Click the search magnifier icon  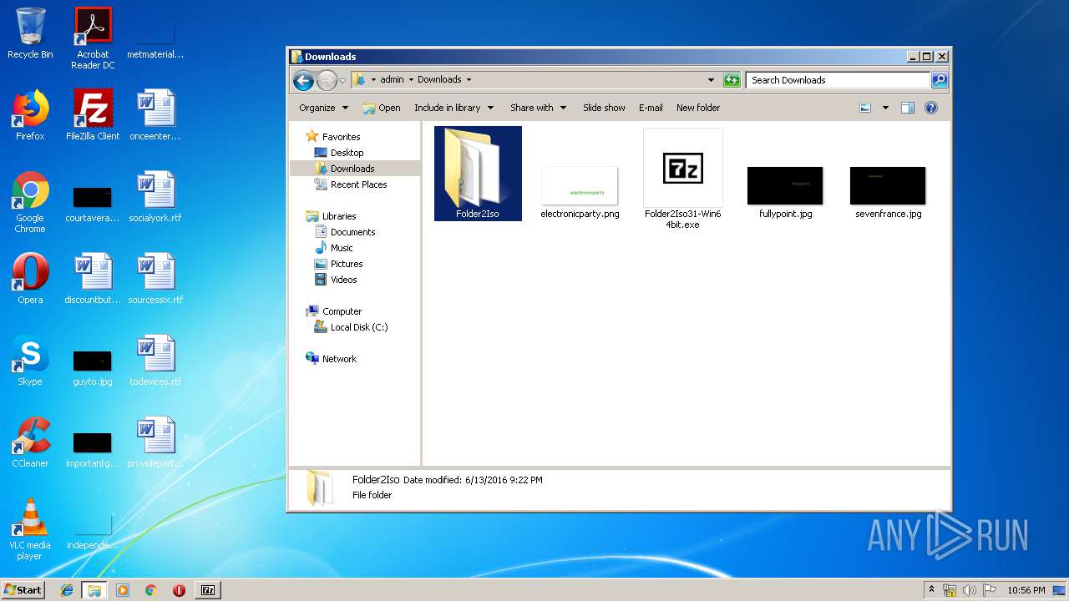[940, 80]
